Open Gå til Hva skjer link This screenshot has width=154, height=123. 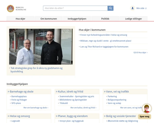140,52
